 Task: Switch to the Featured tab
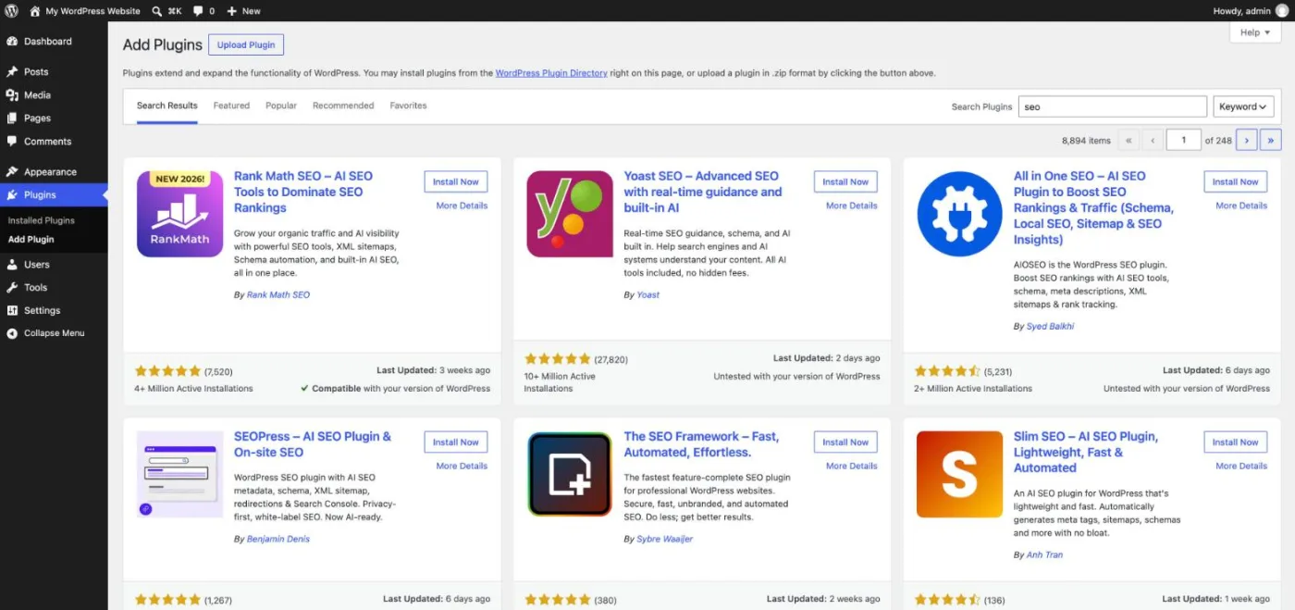click(x=231, y=106)
